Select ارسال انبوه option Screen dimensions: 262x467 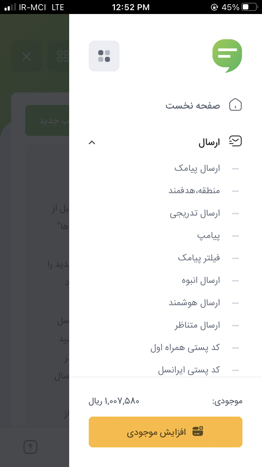click(200, 280)
